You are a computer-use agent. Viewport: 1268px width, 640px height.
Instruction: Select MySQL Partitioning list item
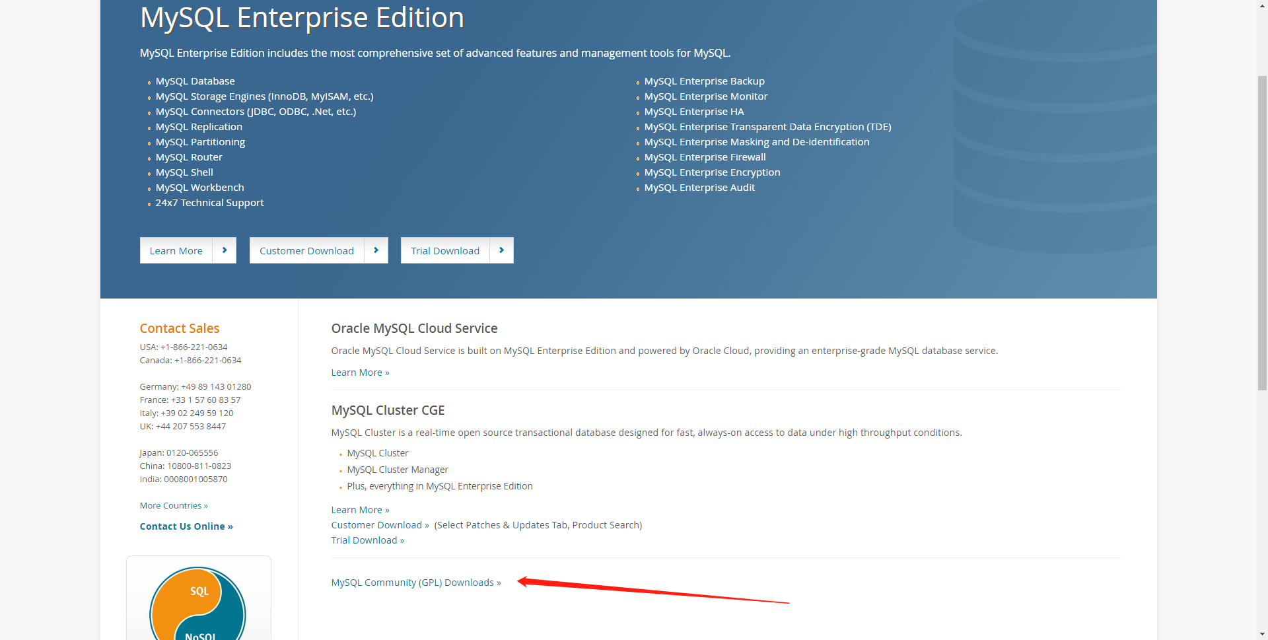pyautogui.click(x=201, y=142)
